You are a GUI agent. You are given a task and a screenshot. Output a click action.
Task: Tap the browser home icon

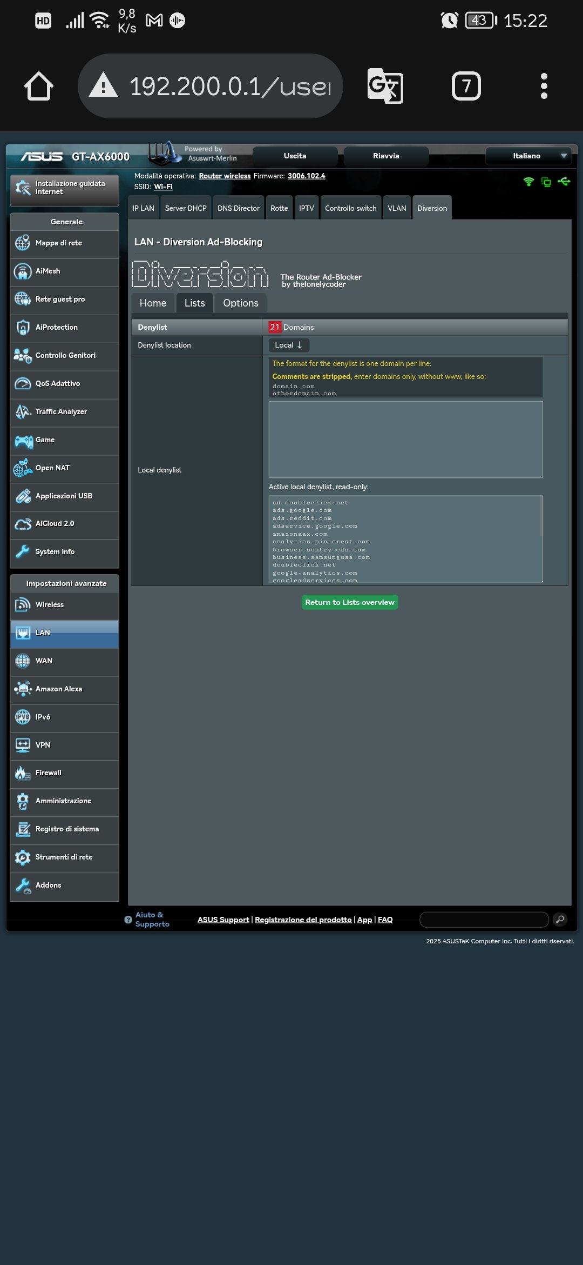[x=39, y=86]
